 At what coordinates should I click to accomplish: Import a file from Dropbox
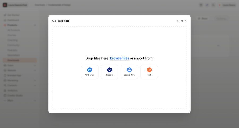[x=109, y=72]
